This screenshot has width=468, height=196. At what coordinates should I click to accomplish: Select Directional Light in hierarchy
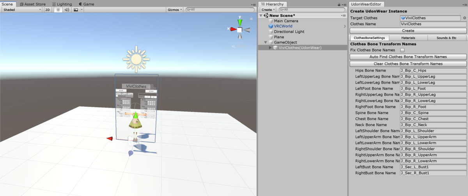[289, 32]
